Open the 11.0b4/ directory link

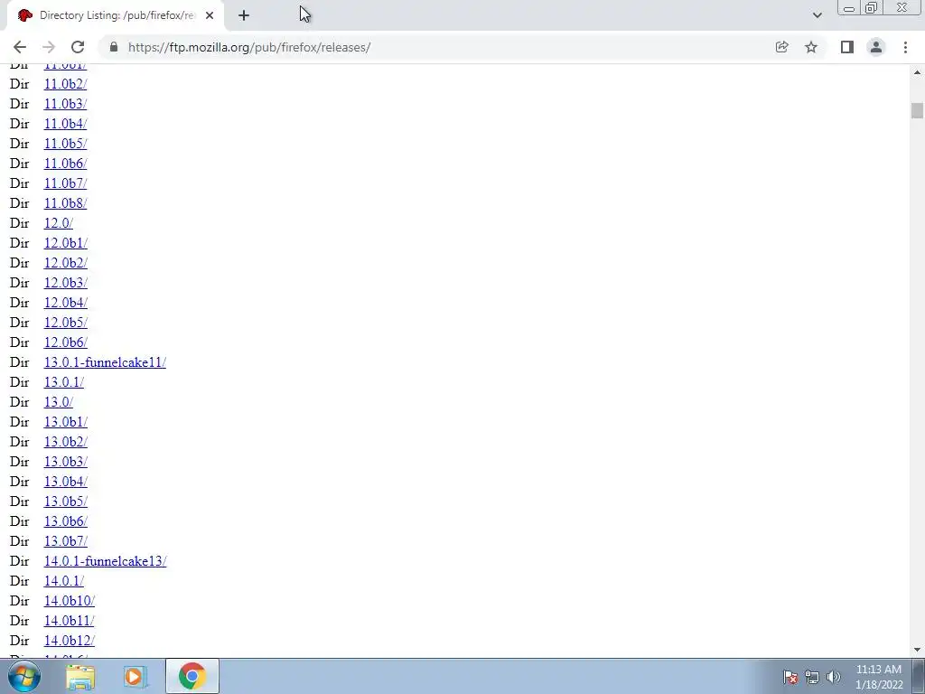tap(65, 124)
